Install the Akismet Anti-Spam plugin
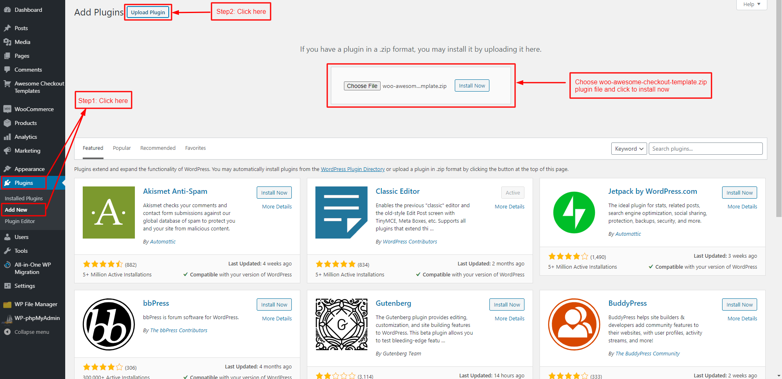 tap(274, 193)
